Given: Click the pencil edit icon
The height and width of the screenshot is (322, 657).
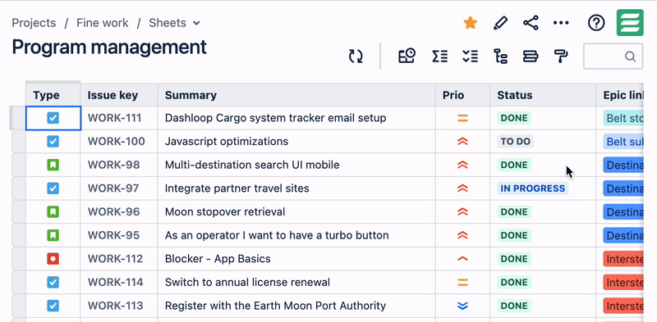Looking at the screenshot, I should click(x=500, y=23).
